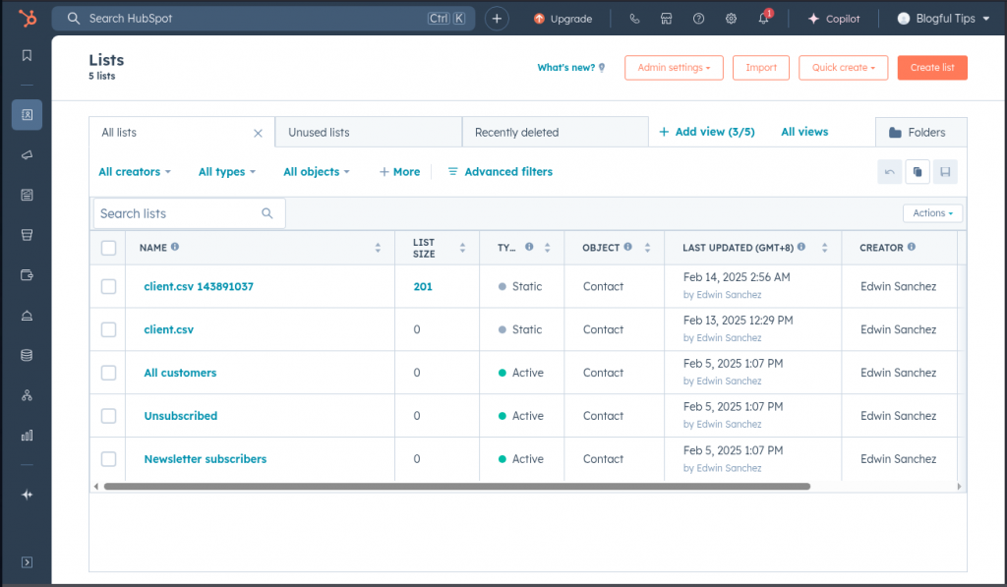
Task: Click the clone view icon
Action: pyautogui.click(x=918, y=171)
